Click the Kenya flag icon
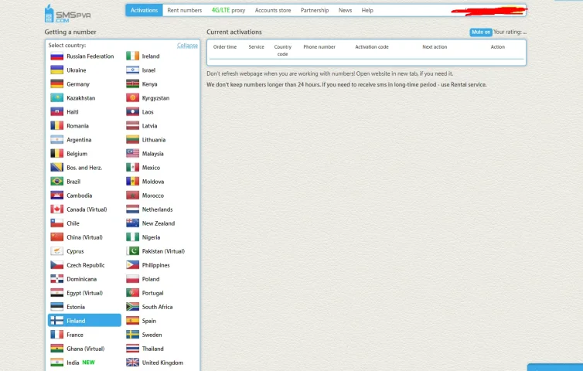Viewport: 583px width, 371px height. click(x=132, y=84)
